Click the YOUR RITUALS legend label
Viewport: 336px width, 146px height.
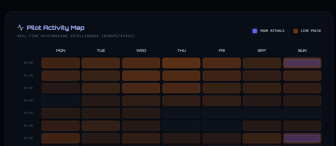272,31
